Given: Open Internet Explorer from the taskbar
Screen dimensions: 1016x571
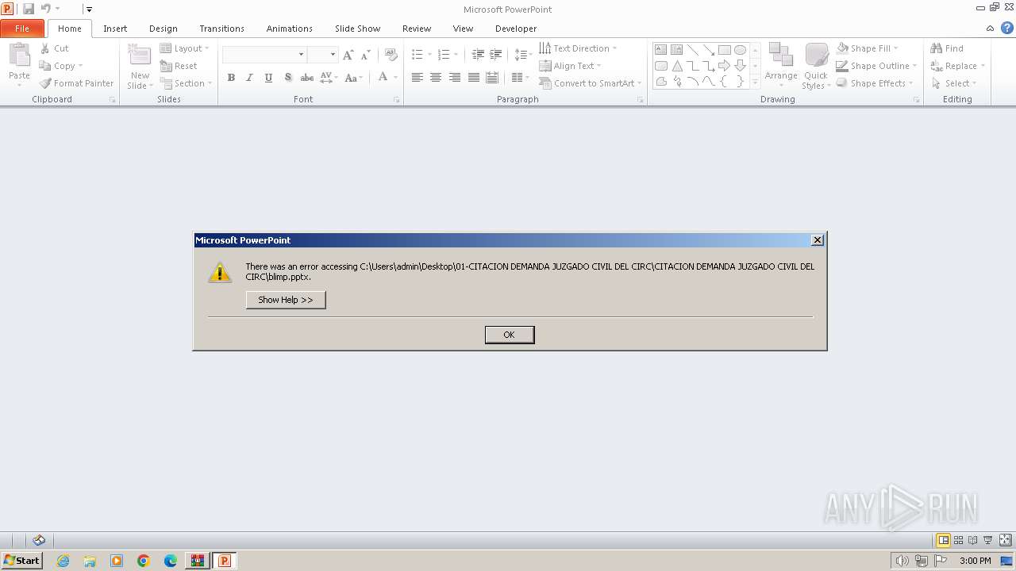Looking at the screenshot, I should [63, 561].
